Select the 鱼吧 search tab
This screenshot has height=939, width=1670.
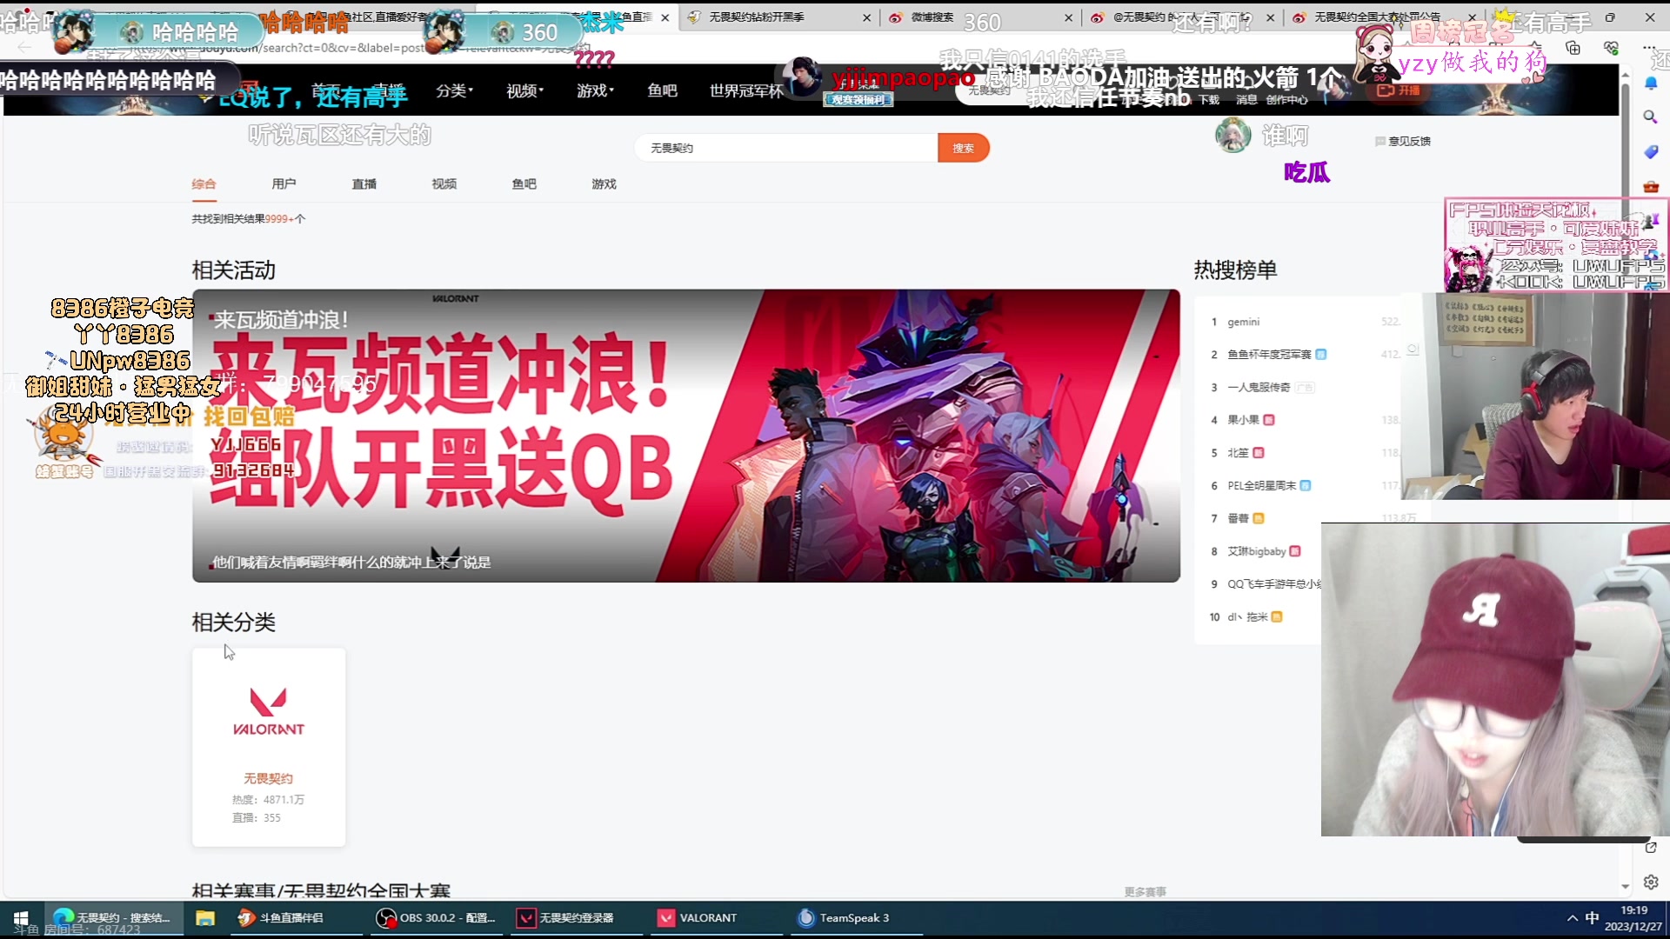point(524,184)
